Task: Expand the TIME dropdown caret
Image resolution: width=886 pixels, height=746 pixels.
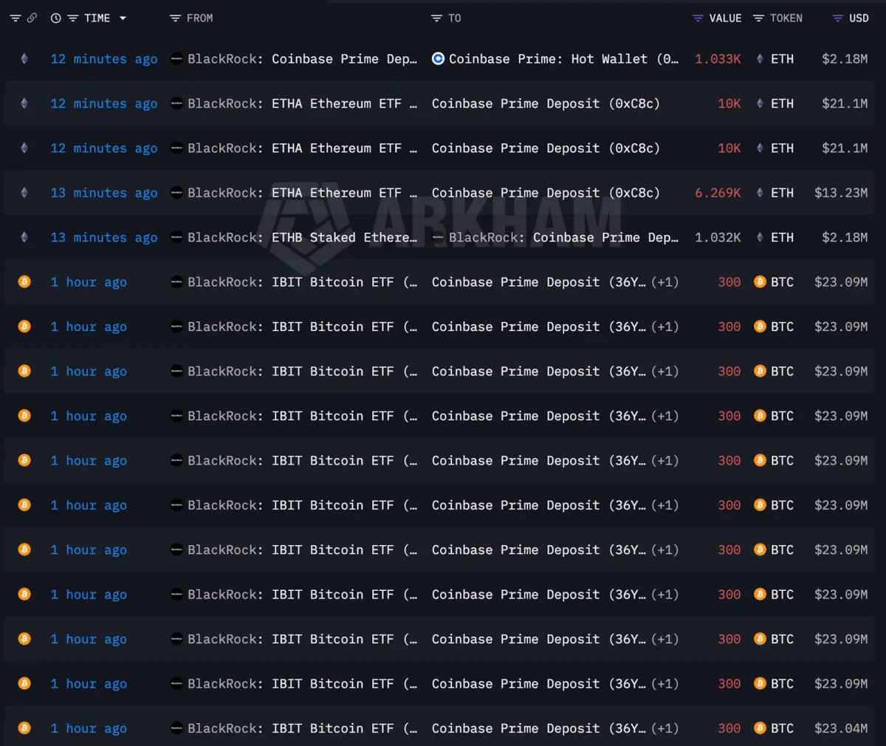Action: click(x=123, y=18)
